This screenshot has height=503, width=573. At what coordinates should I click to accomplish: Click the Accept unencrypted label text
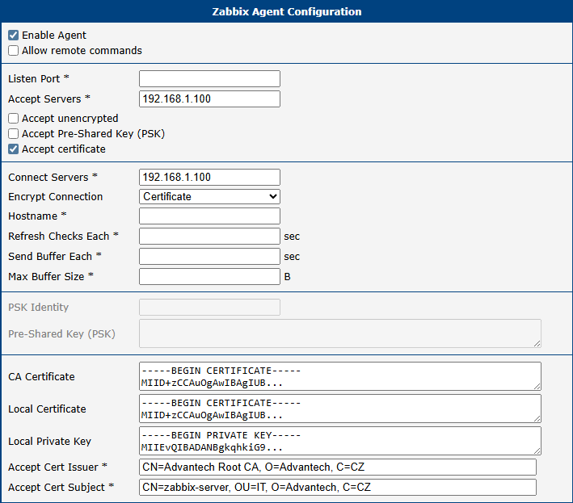[x=70, y=118]
